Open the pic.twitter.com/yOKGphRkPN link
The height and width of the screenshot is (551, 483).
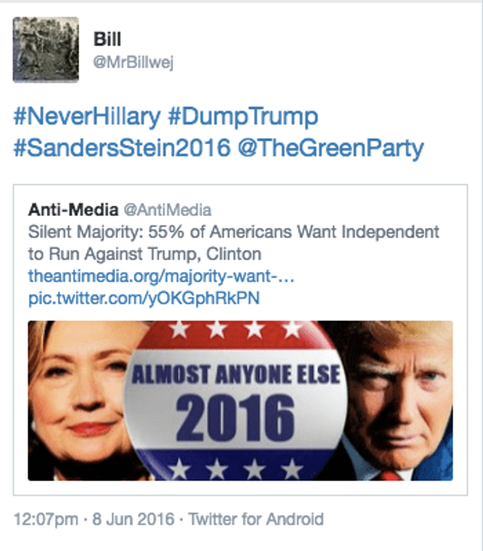144,298
